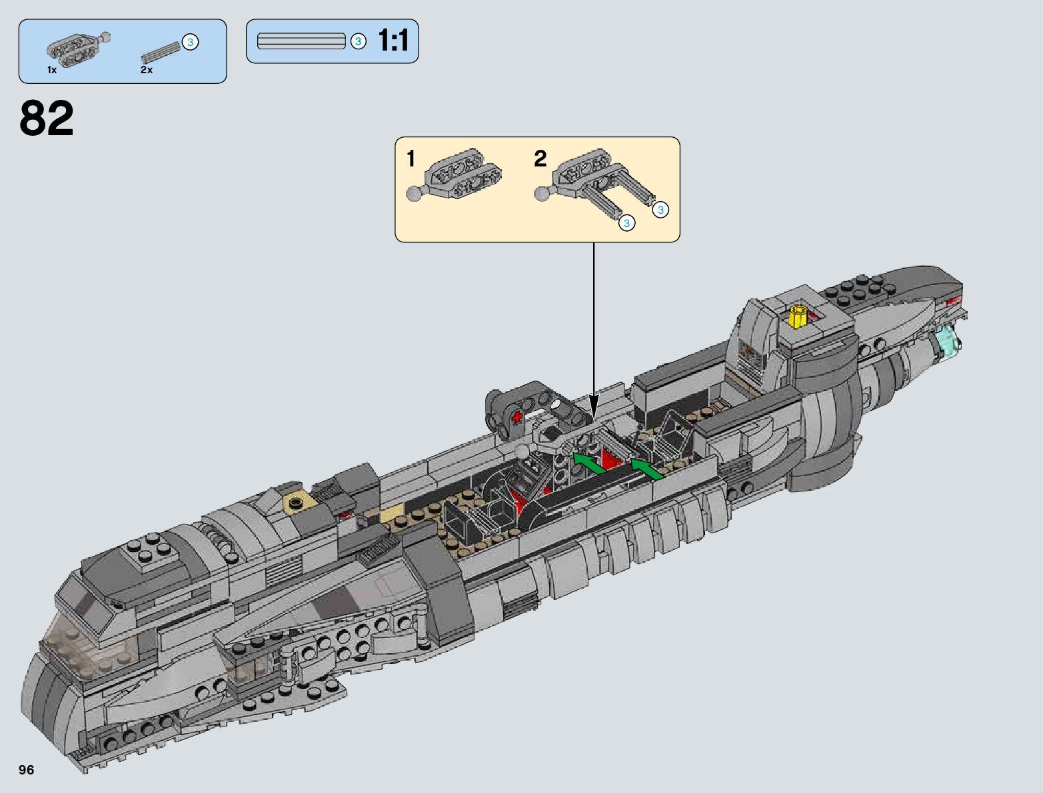This screenshot has height=793, width=1043.
Task: Click the circled 3 in parts list
Action: pyautogui.click(x=190, y=43)
